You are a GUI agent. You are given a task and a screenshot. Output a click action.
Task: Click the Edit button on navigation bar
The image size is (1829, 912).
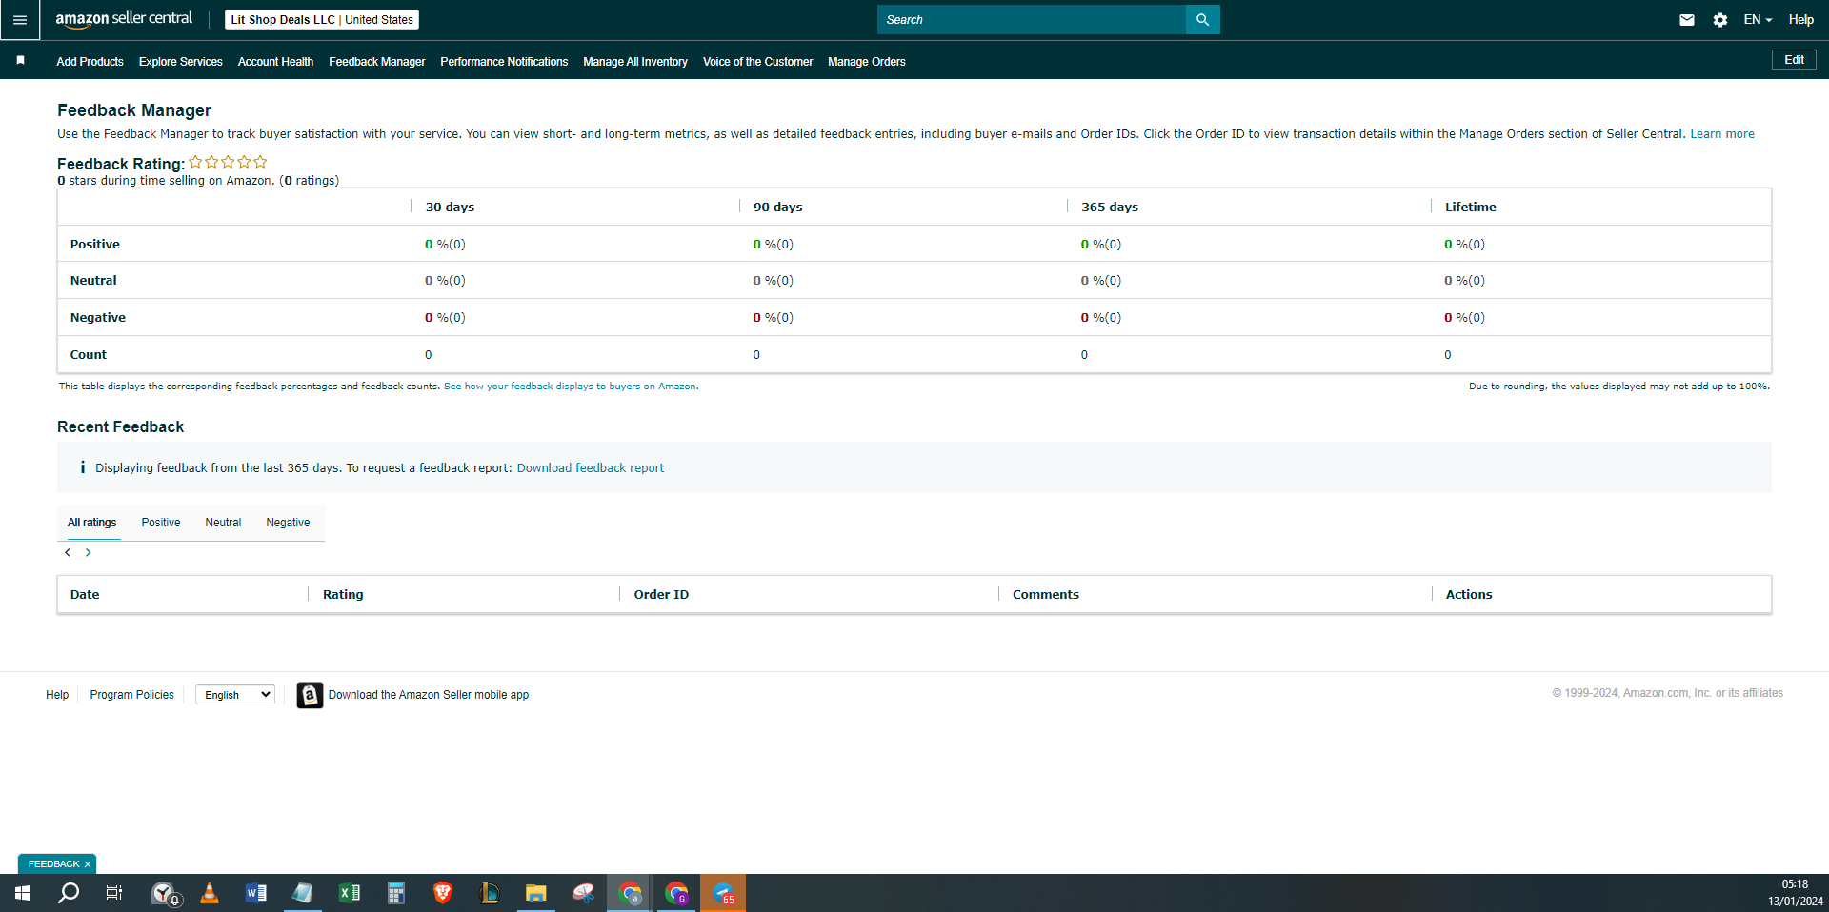coord(1794,60)
